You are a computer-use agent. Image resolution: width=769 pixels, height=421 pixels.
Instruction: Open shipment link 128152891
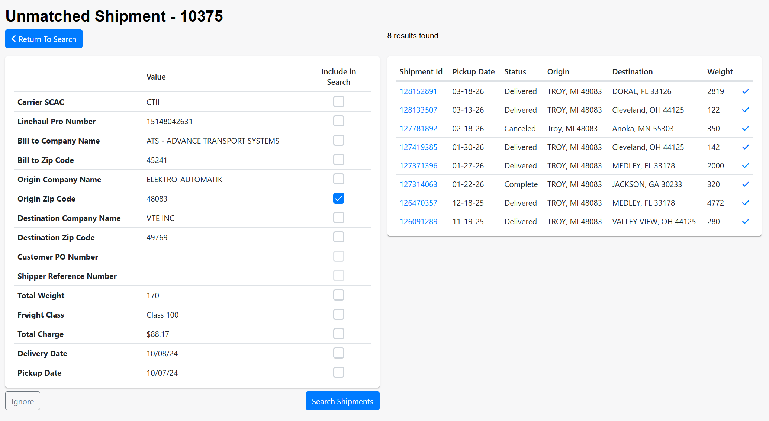pos(418,91)
